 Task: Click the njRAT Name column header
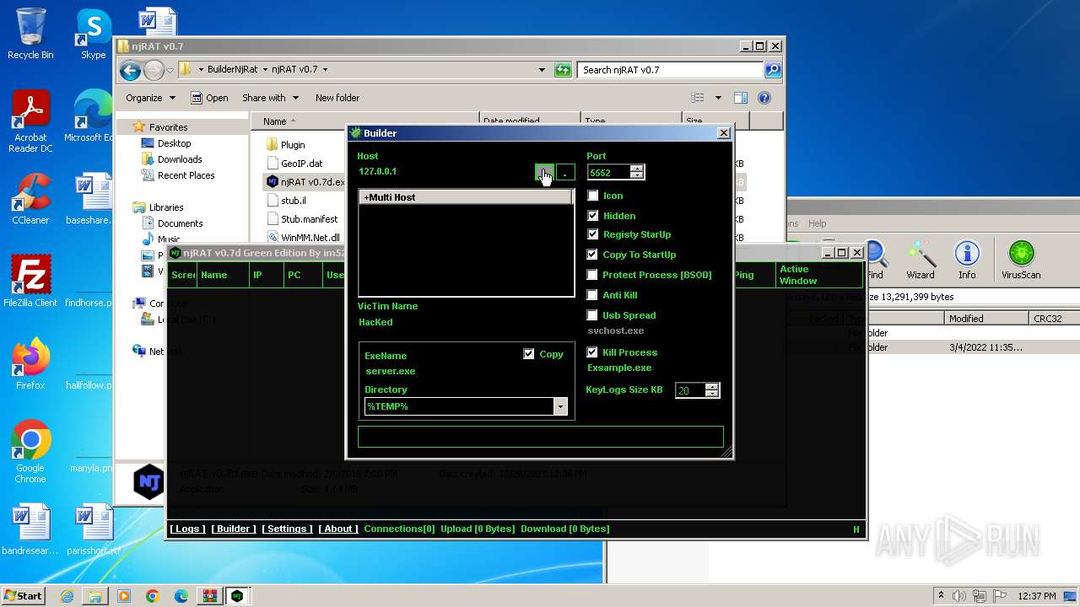coord(223,275)
